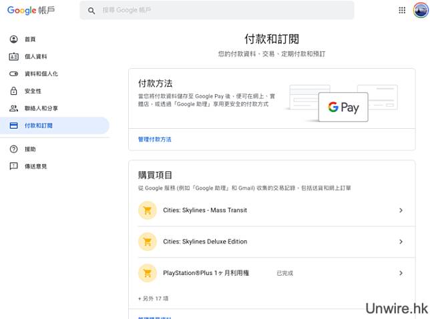Viewport: 430px width, 319px height.
Task: Open 首頁 in the sidebar
Action: 30,39
